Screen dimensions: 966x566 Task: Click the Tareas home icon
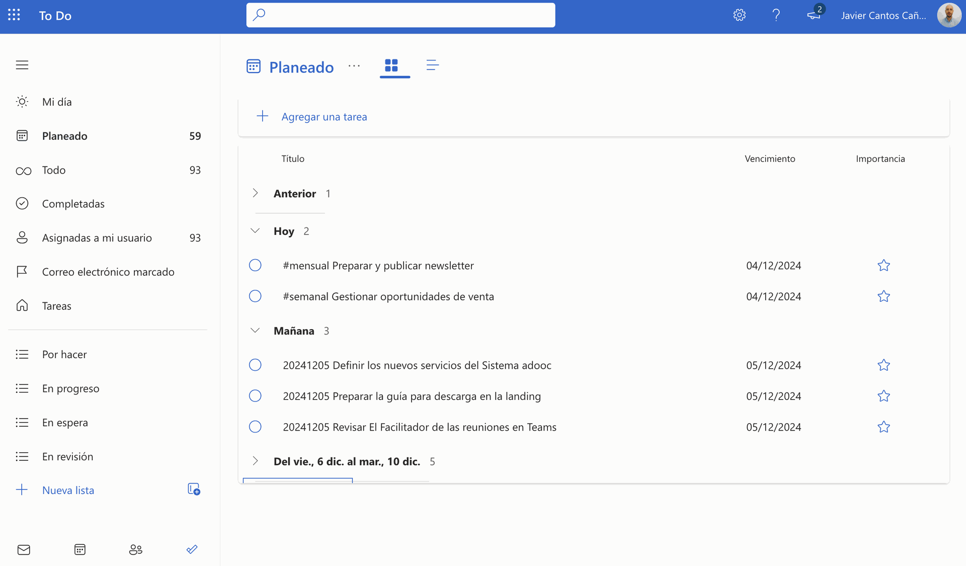22,305
